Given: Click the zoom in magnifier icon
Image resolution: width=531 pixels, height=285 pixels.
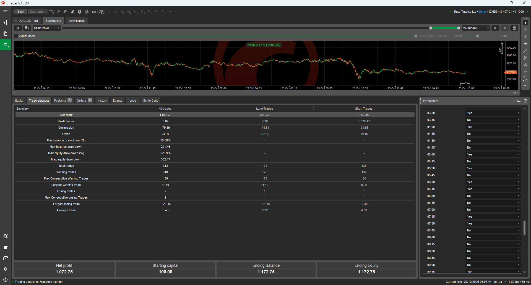Looking at the screenshot, I should 65,12.
